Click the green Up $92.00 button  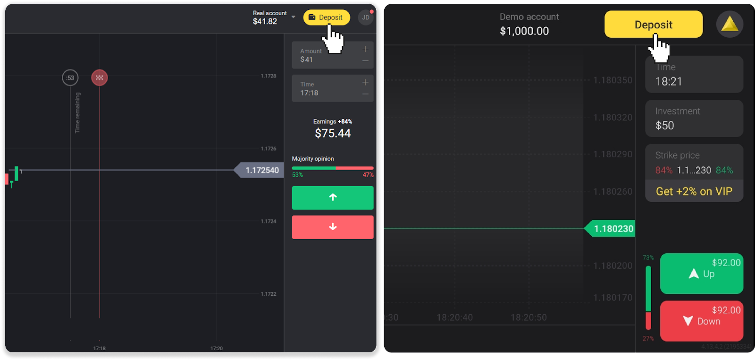click(x=701, y=274)
